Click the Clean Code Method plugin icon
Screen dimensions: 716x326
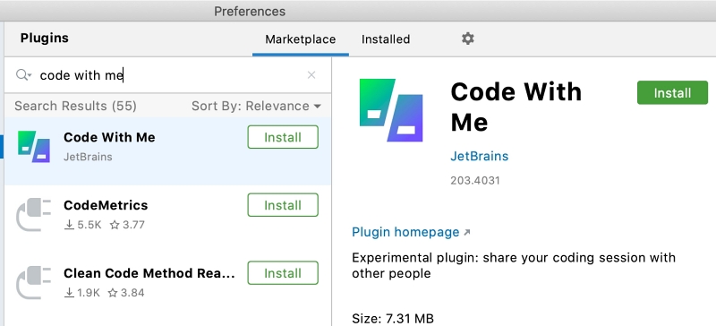pyautogui.click(x=34, y=282)
